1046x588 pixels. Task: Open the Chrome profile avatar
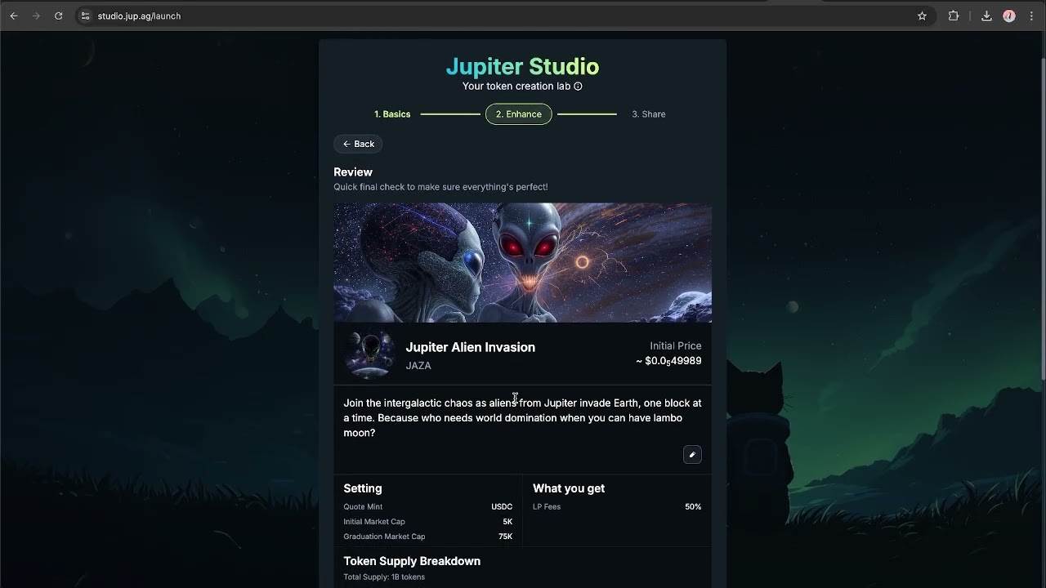1009,16
